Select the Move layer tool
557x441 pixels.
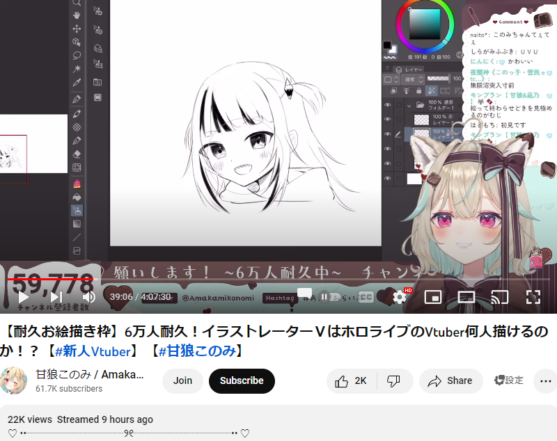[x=77, y=29]
